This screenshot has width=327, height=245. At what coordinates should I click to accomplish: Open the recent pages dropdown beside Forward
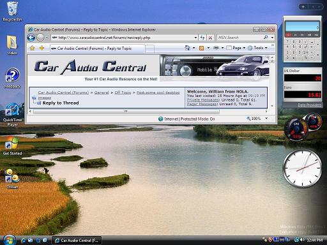[47, 38]
